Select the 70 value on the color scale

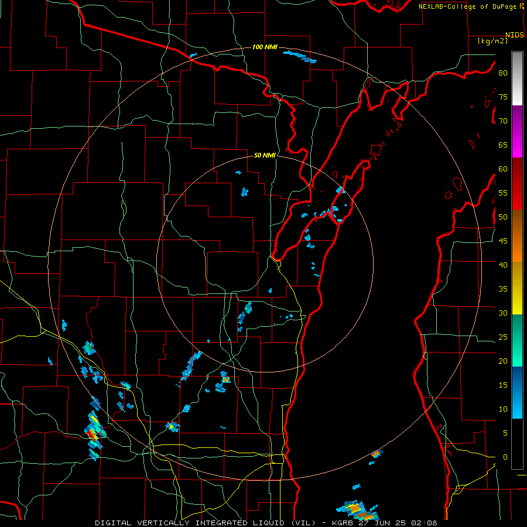[x=503, y=121]
